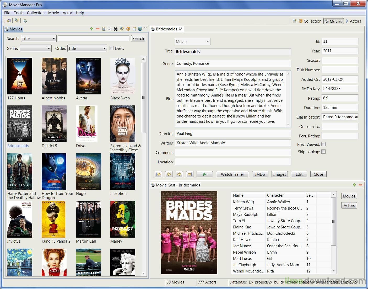The image size is (368, 289).
Task: Open the report icon in main toolbar
Action: (x=25, y=20)
